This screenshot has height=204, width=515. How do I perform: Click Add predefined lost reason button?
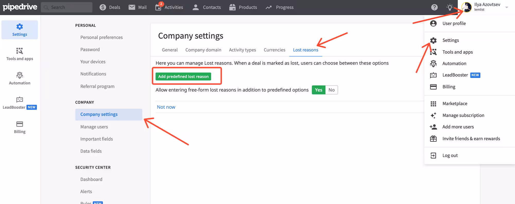coord(183,77)
